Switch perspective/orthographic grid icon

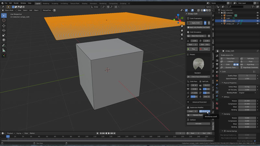pos(182,39)
